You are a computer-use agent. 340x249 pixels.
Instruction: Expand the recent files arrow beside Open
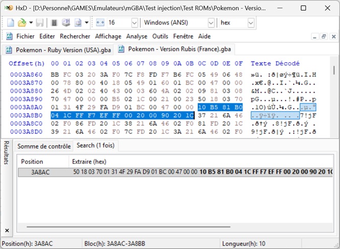point(31,23)
